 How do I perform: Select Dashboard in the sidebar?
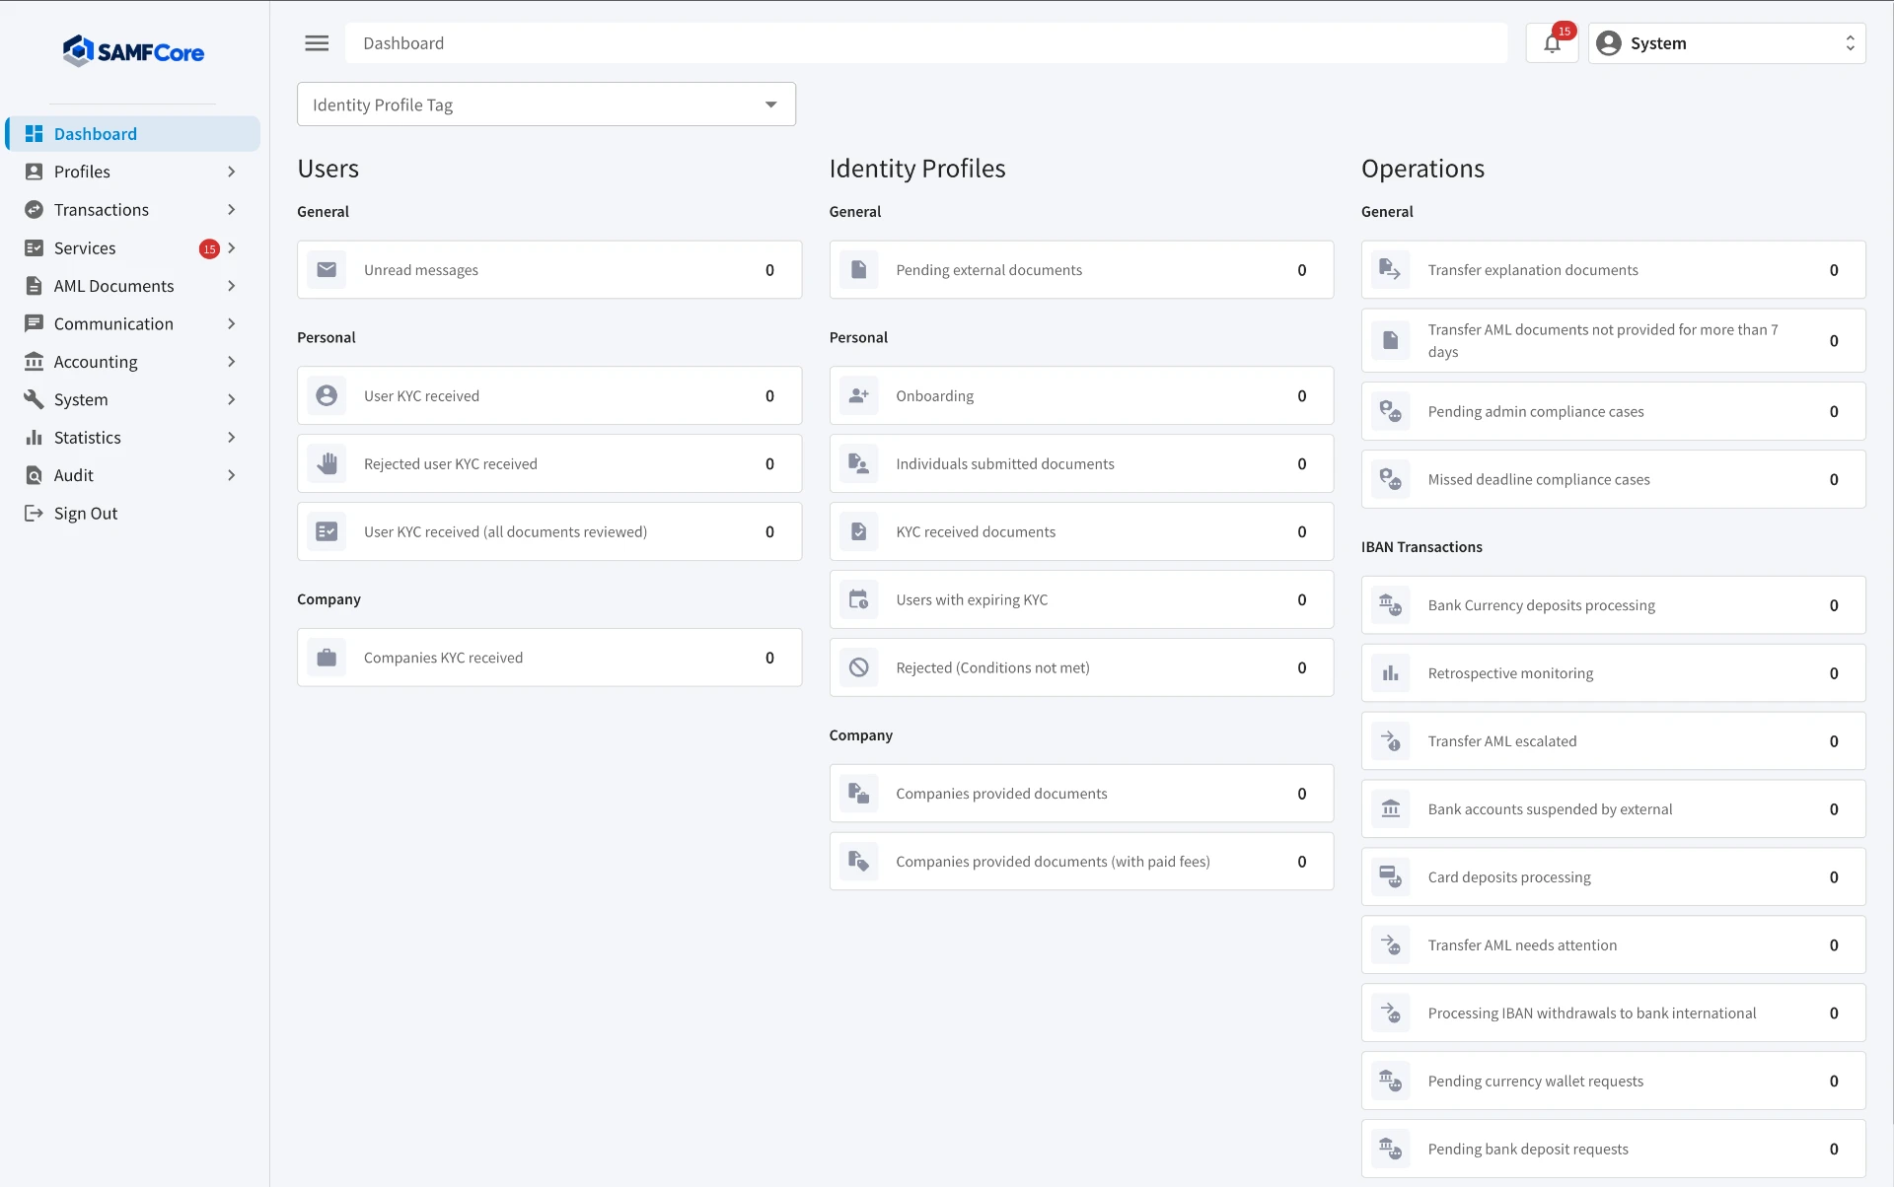click(133, 134)
